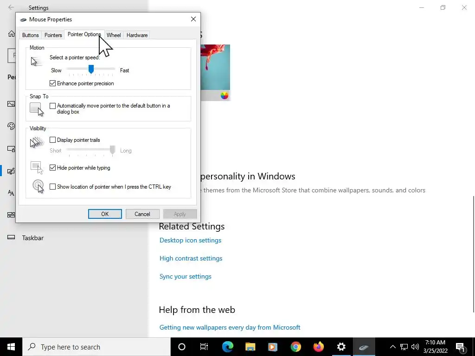Click the Motion pointer speed icon
Image resolution: width=475 pixels, height=356 pixels.
click(x=36, y=62)
